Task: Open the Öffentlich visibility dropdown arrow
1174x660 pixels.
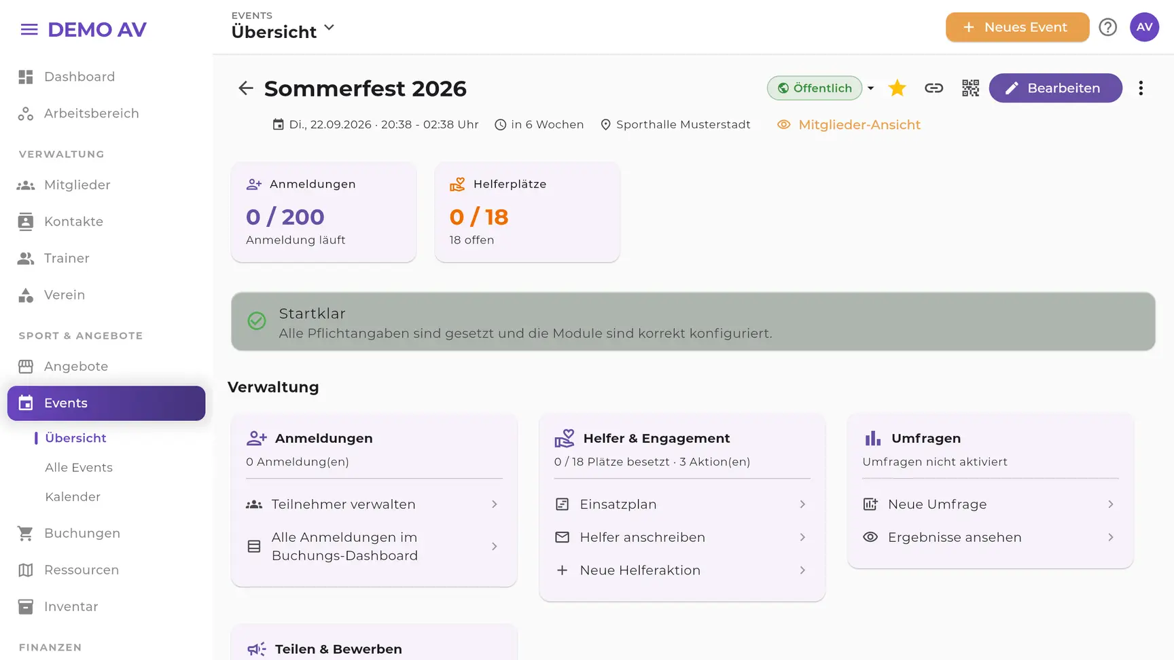Action: pyautogui.click(x=870, y=88)
